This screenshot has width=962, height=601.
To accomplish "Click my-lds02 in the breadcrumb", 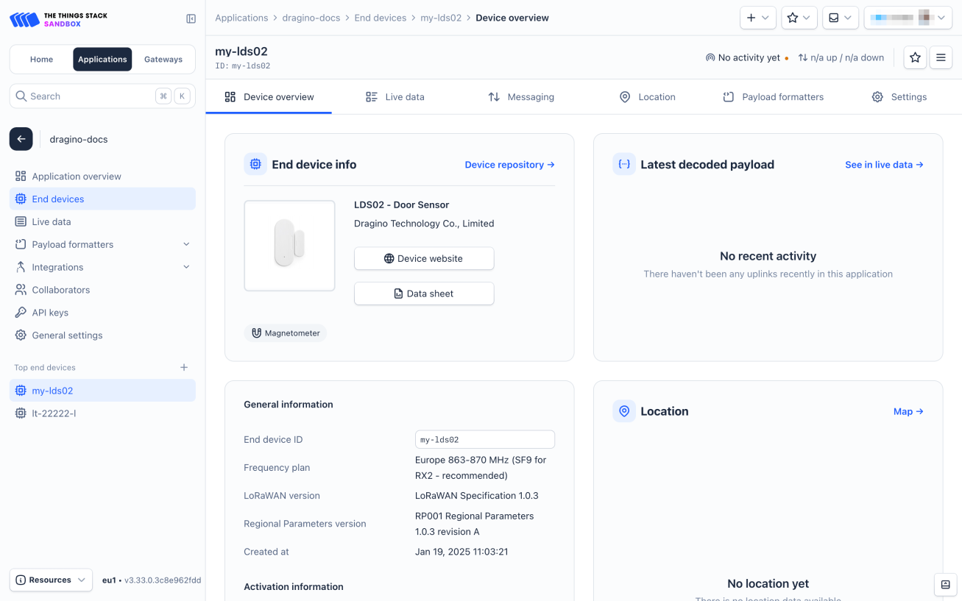I will 441,18.
